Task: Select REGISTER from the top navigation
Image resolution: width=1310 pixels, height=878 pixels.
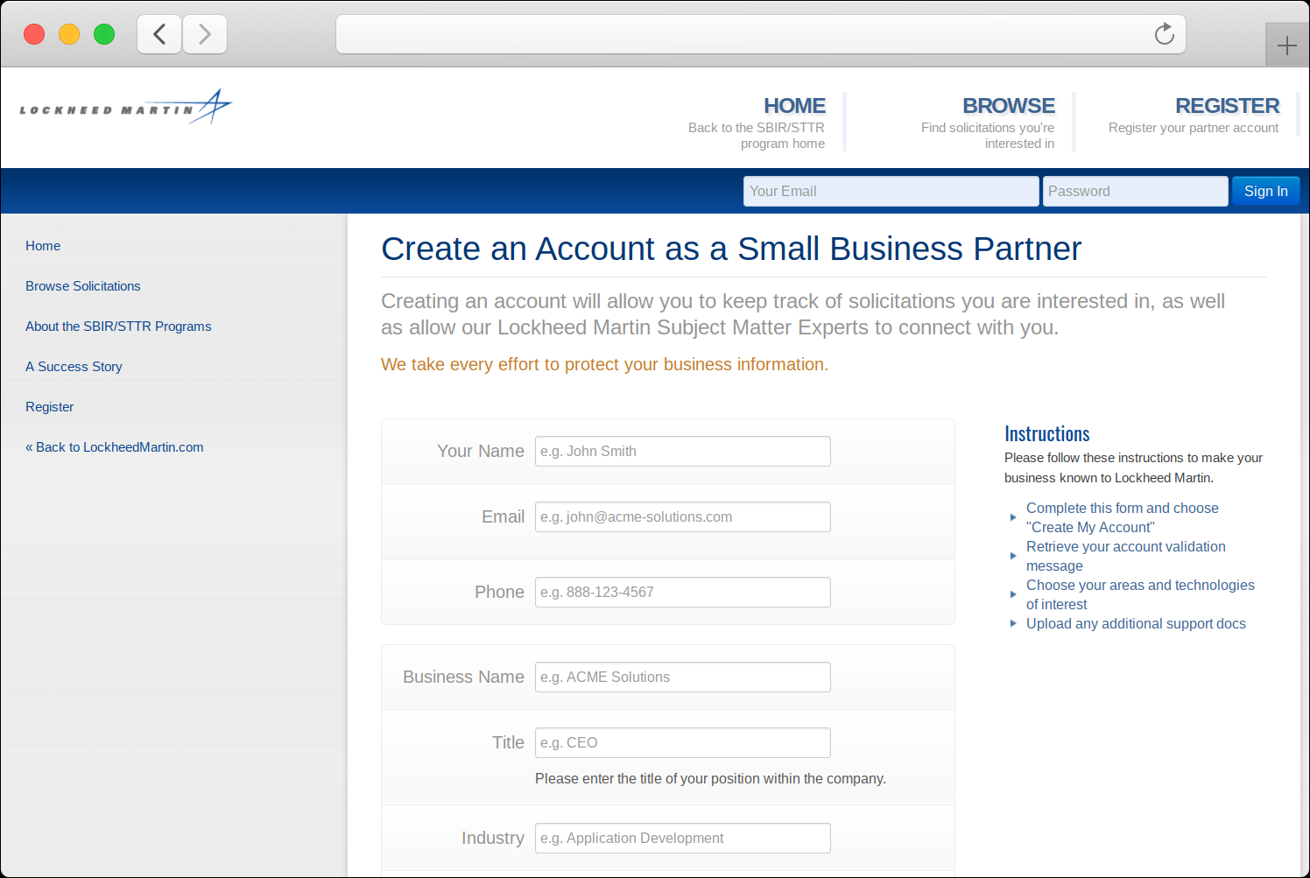Action: (x=1227, y=105)
